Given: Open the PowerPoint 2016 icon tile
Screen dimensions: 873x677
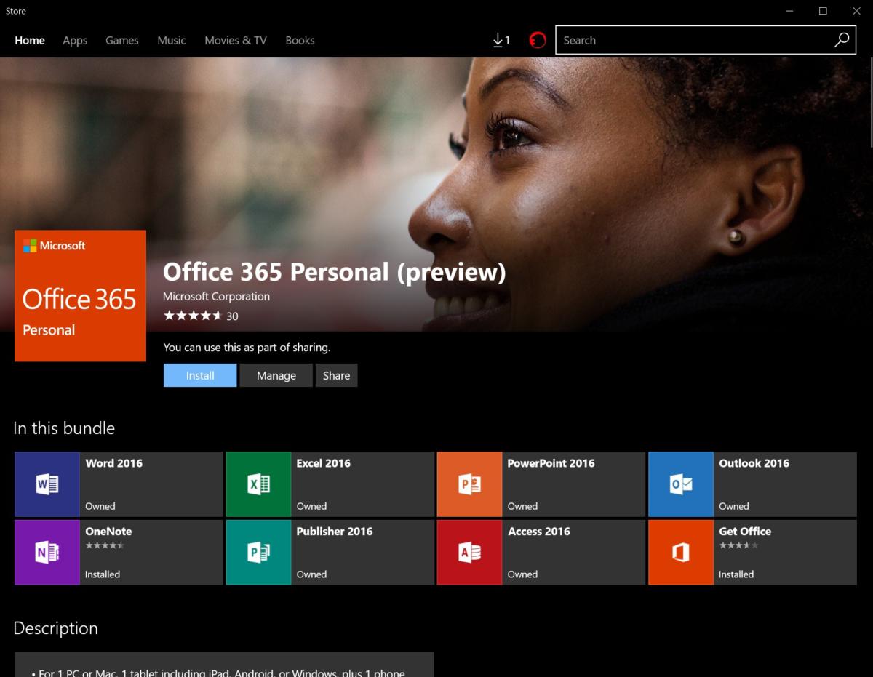Looking at the screenshot, I should click(469, 484).
